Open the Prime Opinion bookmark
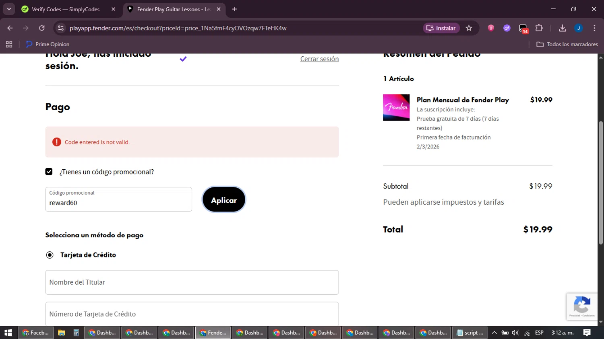 coord(48,44)
